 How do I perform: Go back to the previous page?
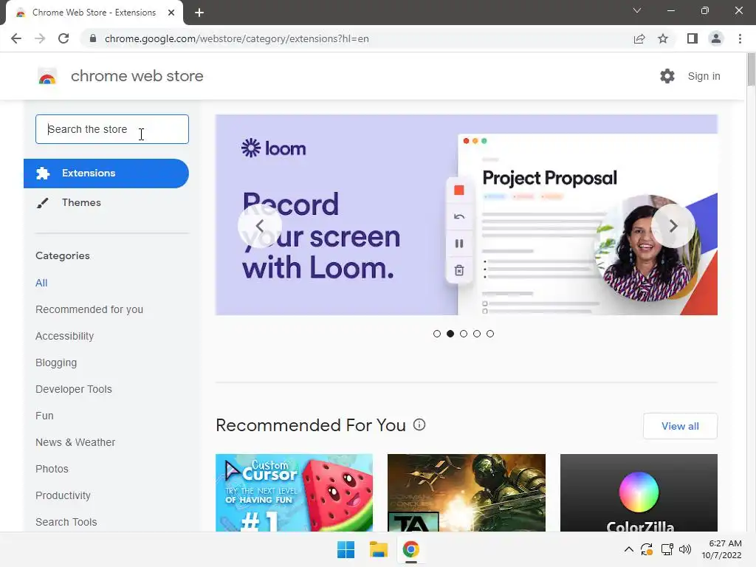coord(16,38)
